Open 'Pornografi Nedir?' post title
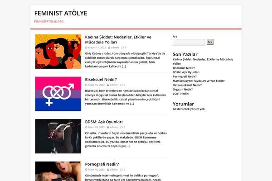272x181 pixels. [102, 164]
